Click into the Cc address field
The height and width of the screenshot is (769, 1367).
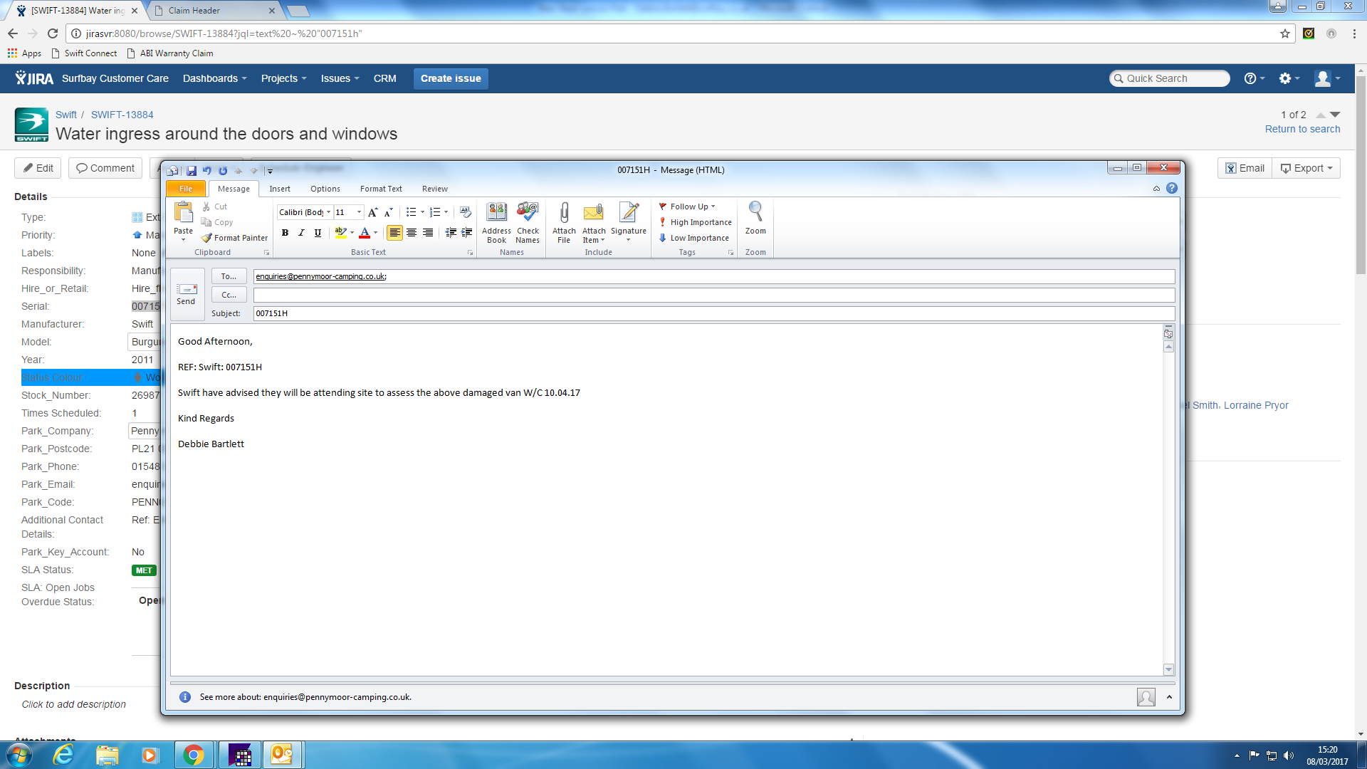[x=712, y=295]
